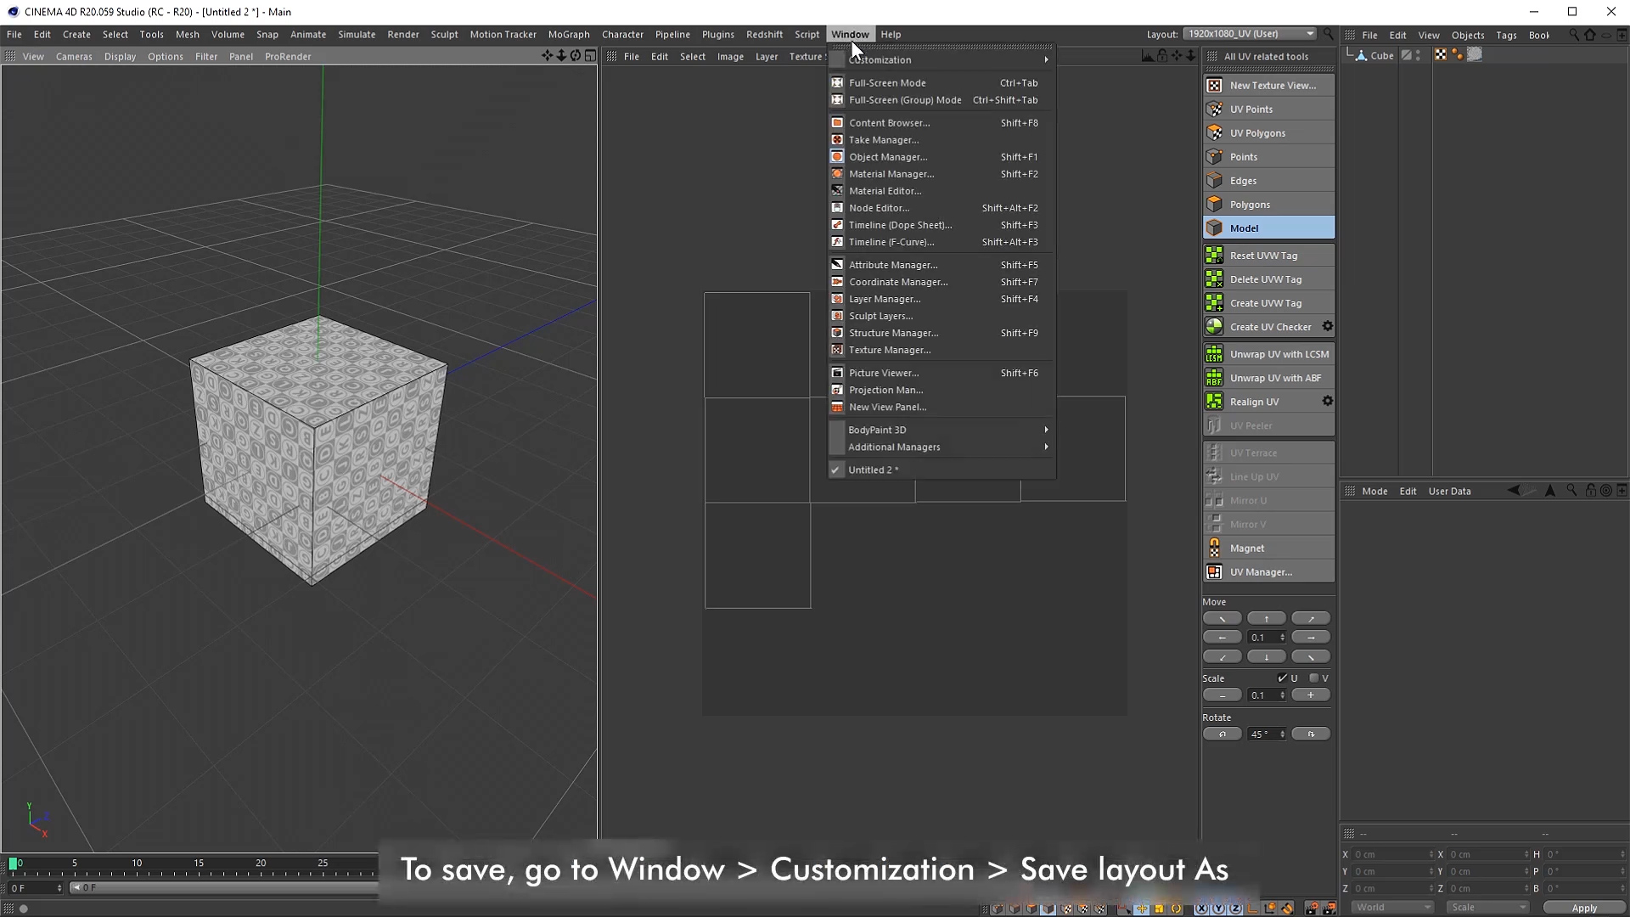Select the UV Points mode icon

[x=1214, y=109]
